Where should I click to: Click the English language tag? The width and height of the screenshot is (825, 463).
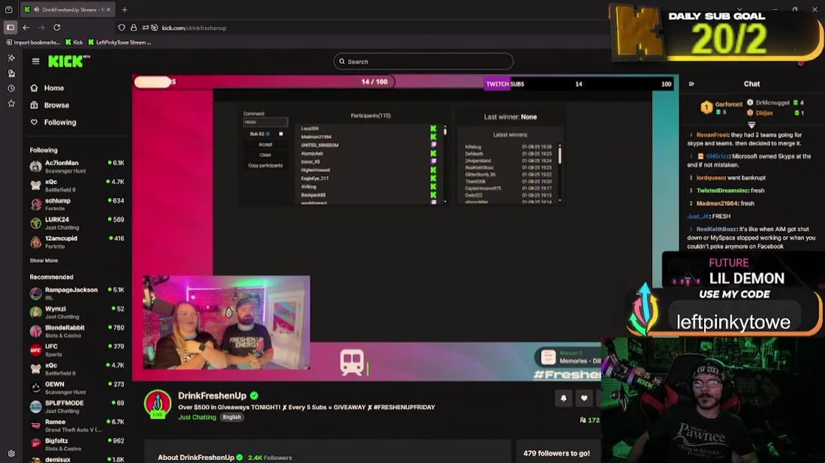tap(232, 417)
